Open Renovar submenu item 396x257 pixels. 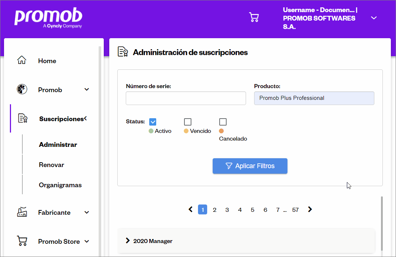52,165
